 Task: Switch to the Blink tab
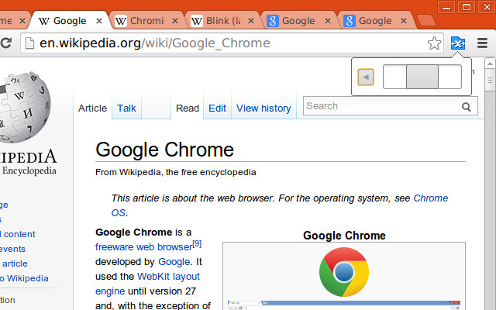[223, 21]
